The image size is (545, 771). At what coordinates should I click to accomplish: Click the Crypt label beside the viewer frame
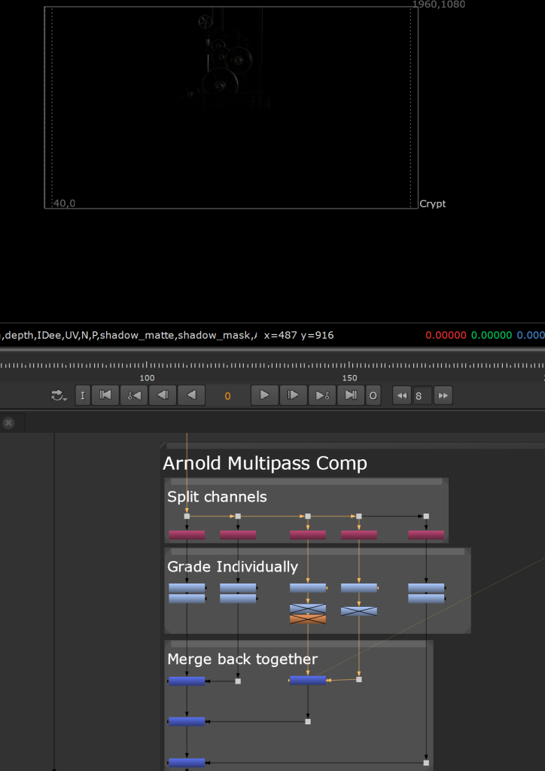[432, 203]
